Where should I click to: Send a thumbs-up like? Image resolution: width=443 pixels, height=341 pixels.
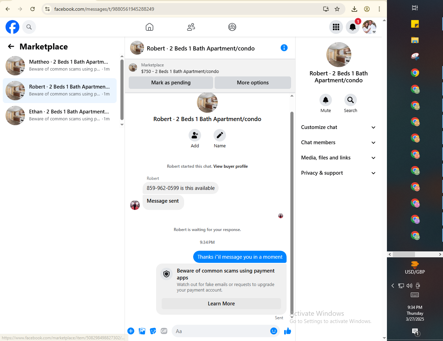(288, 331)
